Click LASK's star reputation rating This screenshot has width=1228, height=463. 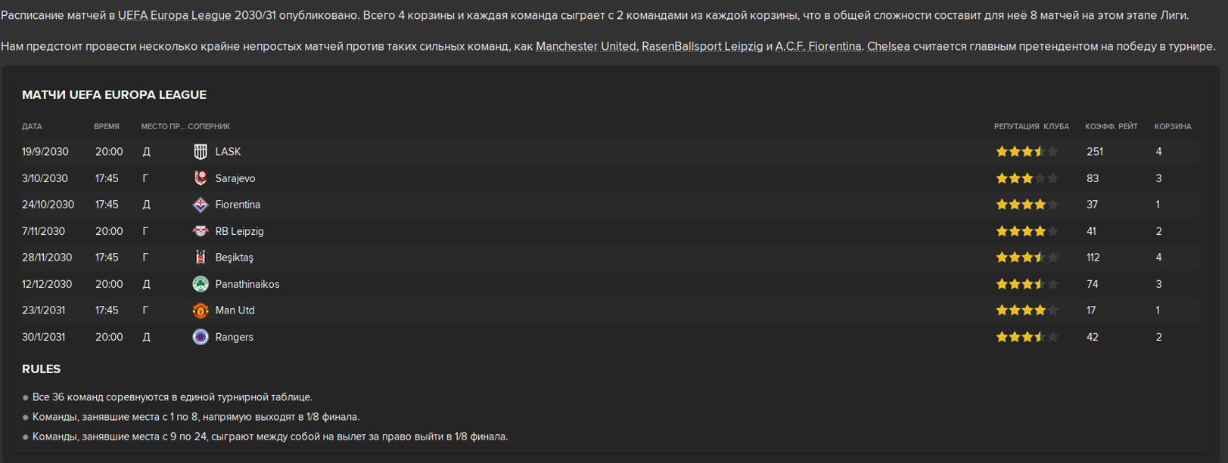click(x=1027, y=152)
